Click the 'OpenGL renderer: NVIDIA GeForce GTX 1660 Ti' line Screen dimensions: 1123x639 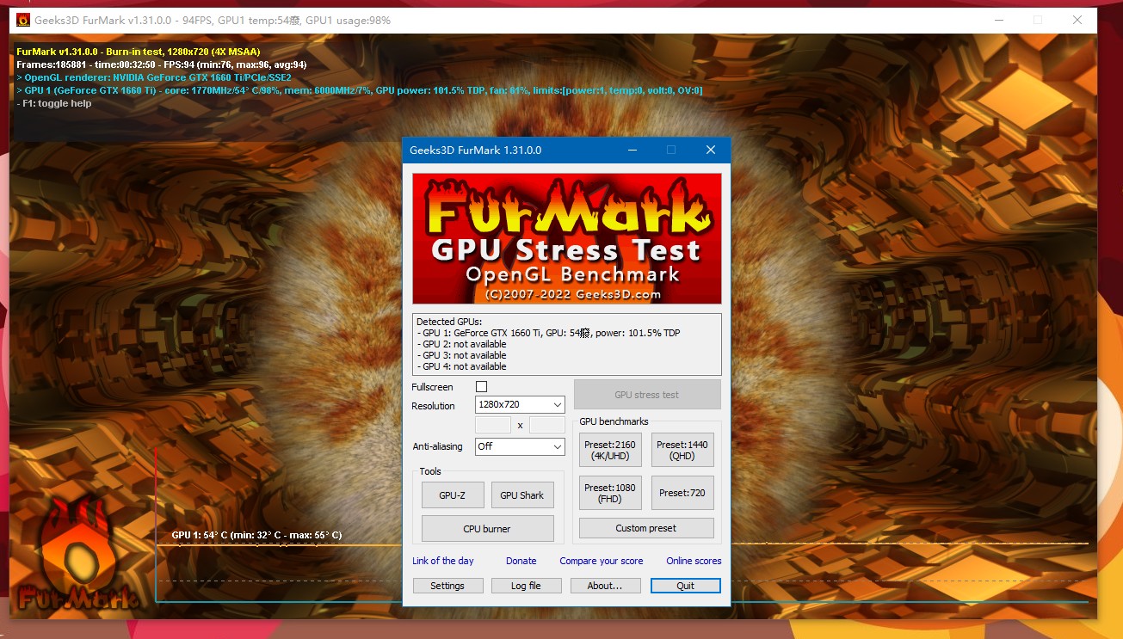pyautogui.click(x=154, y=77)
